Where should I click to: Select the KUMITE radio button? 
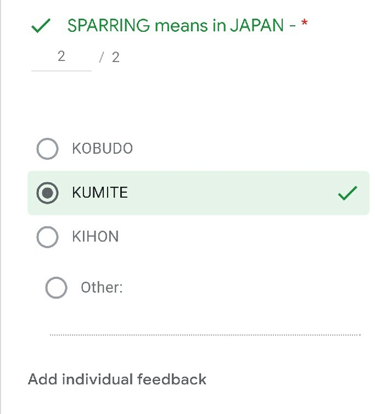(x=47, y=193)
